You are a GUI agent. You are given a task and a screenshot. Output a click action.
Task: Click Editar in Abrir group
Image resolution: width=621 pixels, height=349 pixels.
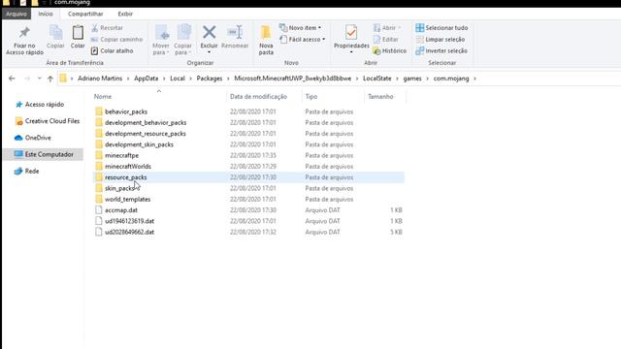point(386,40)
